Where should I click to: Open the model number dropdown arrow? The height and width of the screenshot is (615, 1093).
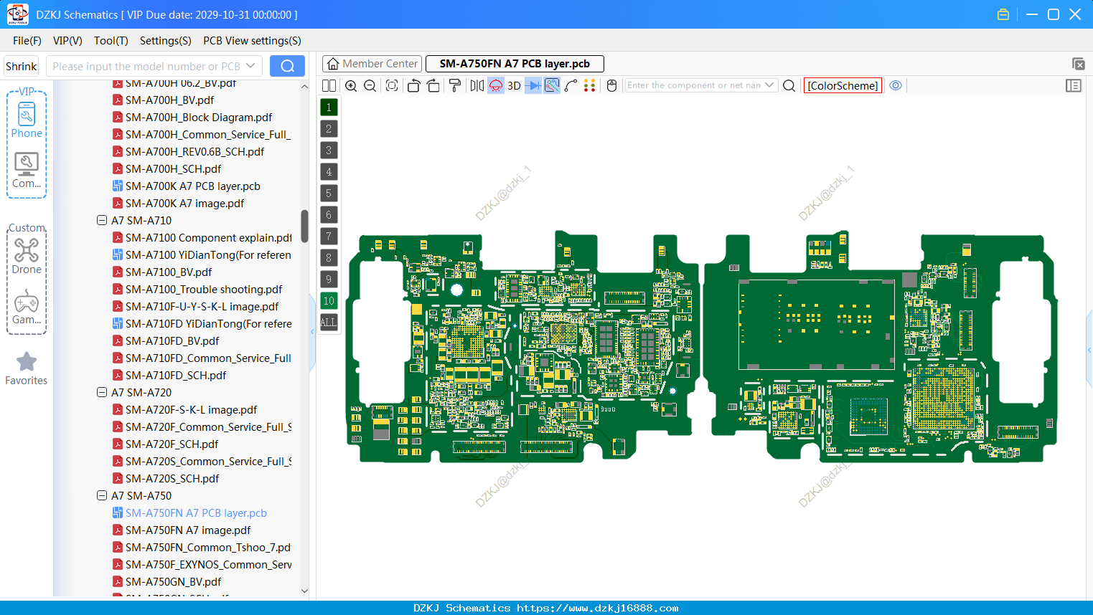(250, 66)
